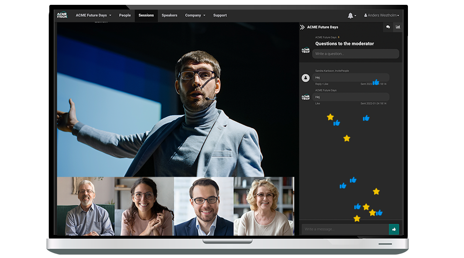Select the suited man's video thumbnail
Screen dimensions: 464x258
[204, 206]
